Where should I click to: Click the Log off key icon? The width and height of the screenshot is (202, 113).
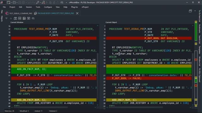pyautogui.click(x=43, y=3)
